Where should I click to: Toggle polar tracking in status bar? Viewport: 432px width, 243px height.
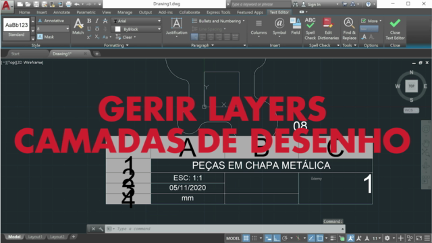coord(285,238)
